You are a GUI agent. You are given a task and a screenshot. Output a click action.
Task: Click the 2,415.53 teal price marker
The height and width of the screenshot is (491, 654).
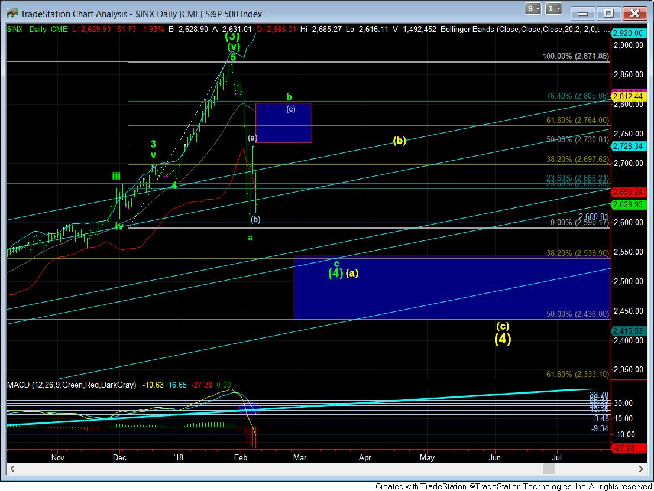[629, 331]
